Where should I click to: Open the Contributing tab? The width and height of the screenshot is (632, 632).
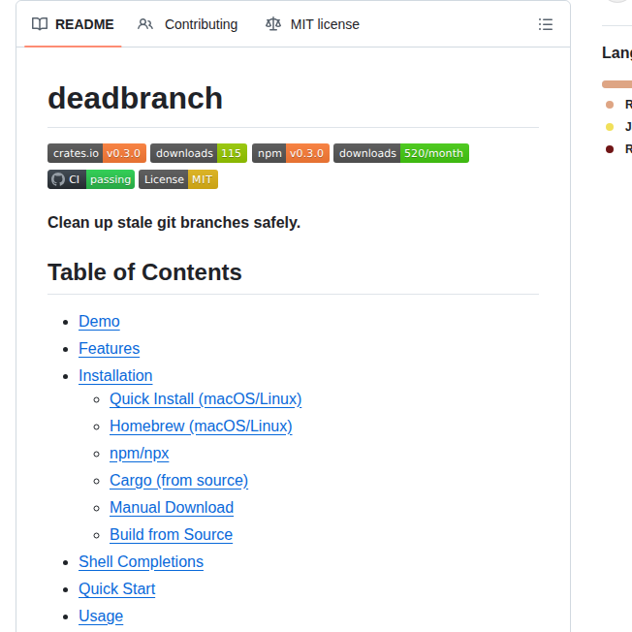[x=187, y=24]
